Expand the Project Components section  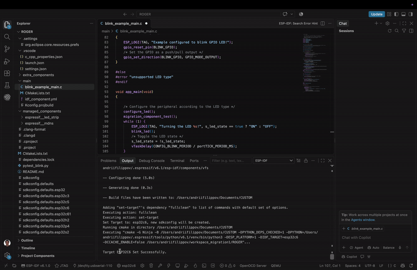click(38, 256)
